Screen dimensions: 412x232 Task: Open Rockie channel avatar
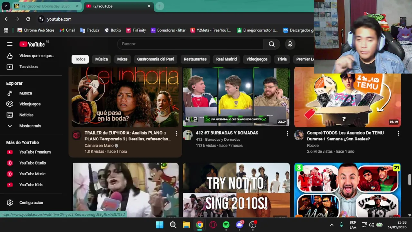299,135
